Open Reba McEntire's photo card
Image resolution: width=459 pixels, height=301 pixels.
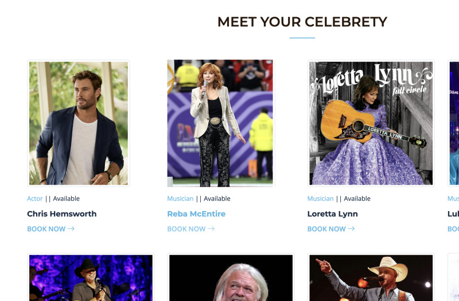(220, 123)
